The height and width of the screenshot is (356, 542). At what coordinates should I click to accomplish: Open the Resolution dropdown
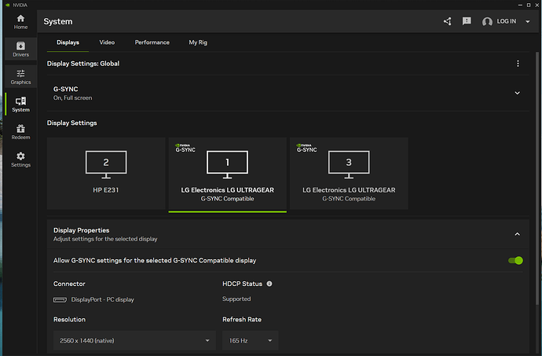tap(134, 340)
